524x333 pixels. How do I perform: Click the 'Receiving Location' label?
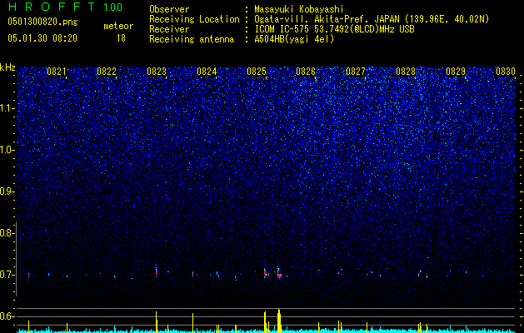[x=194, y=19]
